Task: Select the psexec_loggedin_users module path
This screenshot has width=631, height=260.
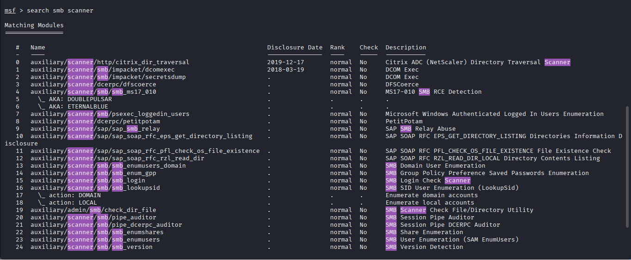Action: coord(110,114)
